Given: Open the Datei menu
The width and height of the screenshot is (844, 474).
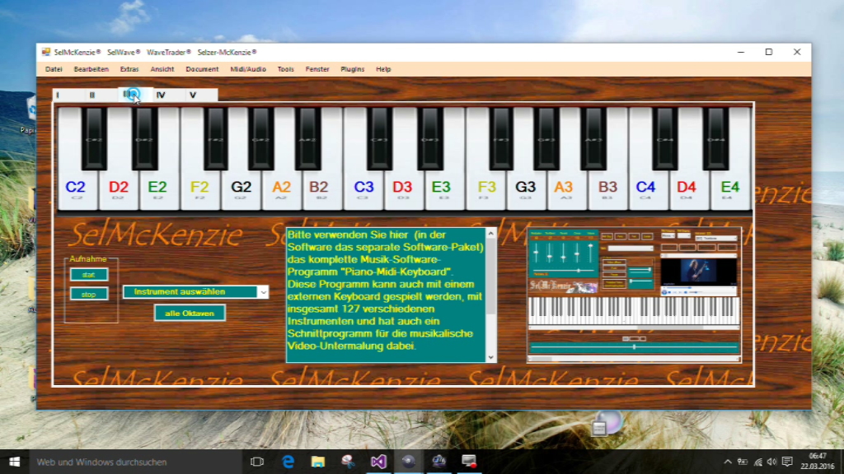Looking at the screenshot, I should [x=54, y=69].
